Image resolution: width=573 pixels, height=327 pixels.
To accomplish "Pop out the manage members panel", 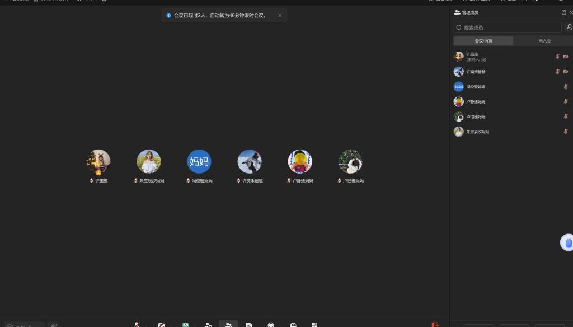I will (563, 12).
